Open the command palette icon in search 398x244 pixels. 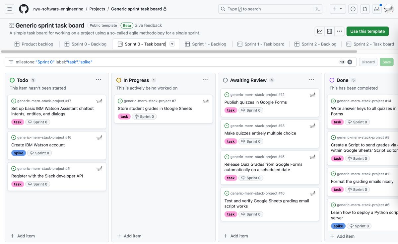point(317,9)
